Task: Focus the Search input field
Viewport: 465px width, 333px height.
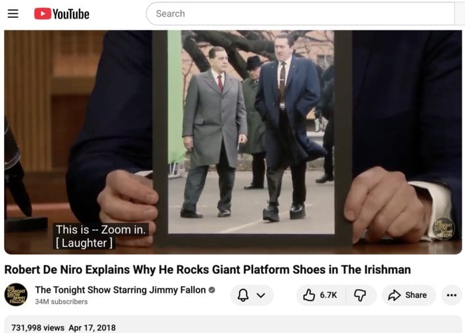Action: (300, 14)
